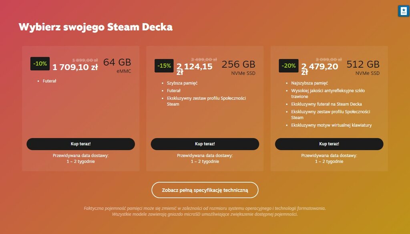Screen dimensions: 410x234
Task: Buy the 256 GB NVMe SSD model
Action: pos(205,144)
